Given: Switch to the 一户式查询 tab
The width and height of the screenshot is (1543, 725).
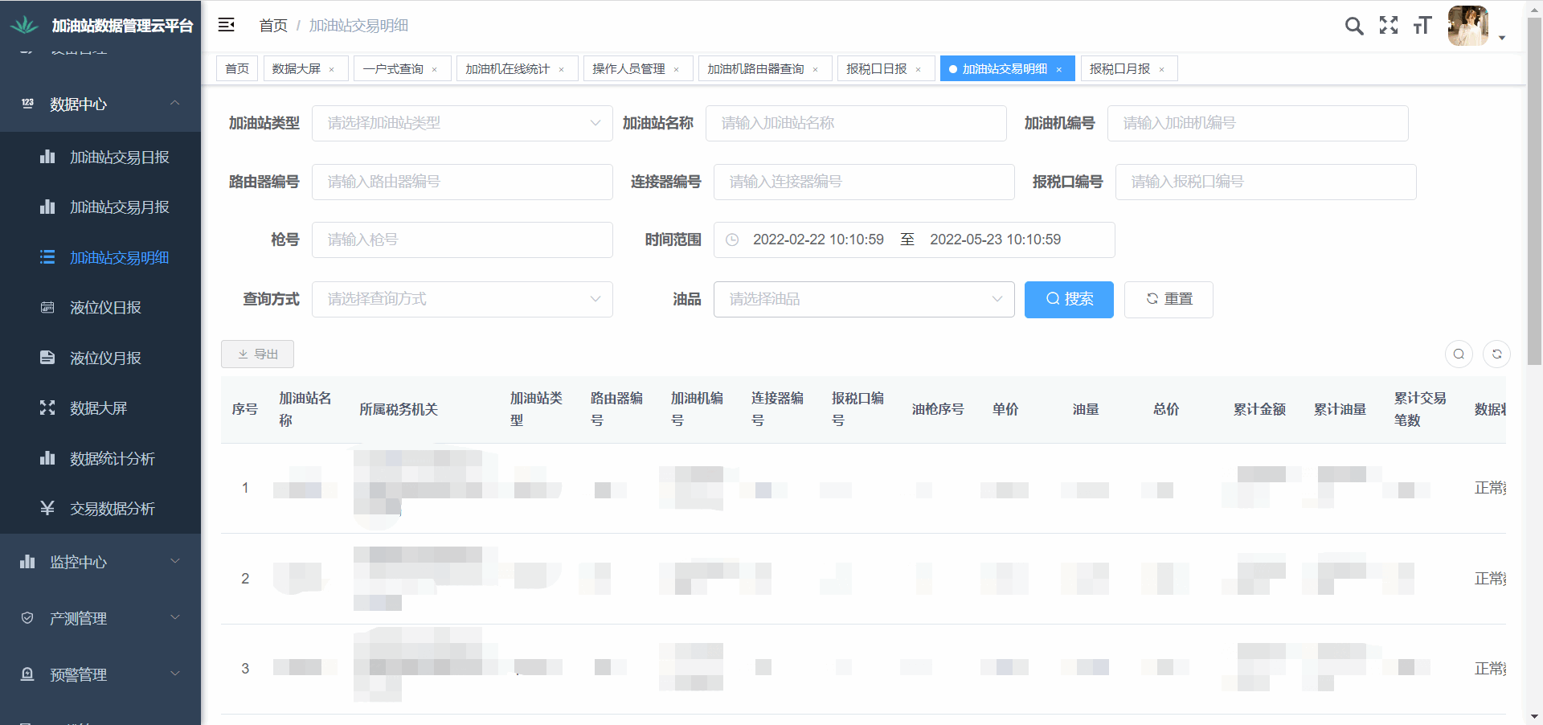Looking at the screenshot, I should (393, 69).
